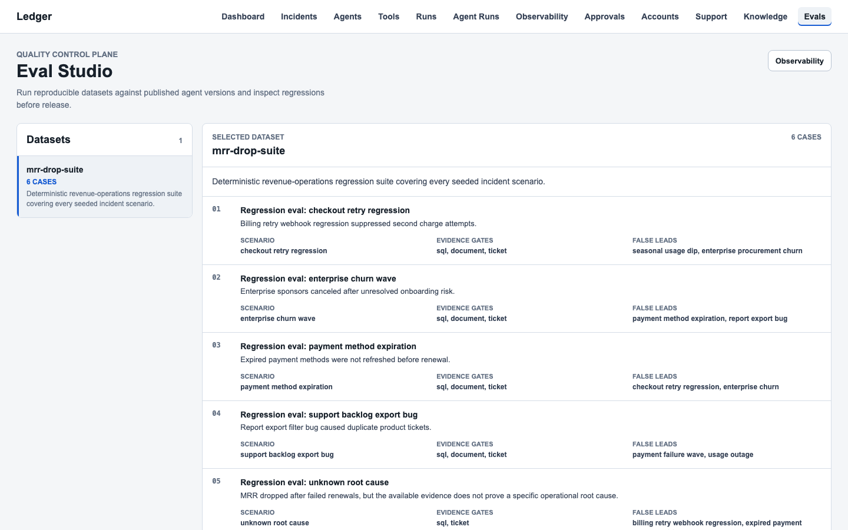
Task: Click the QUALITY CONTROL PLANE label
Action: (67, 54)
